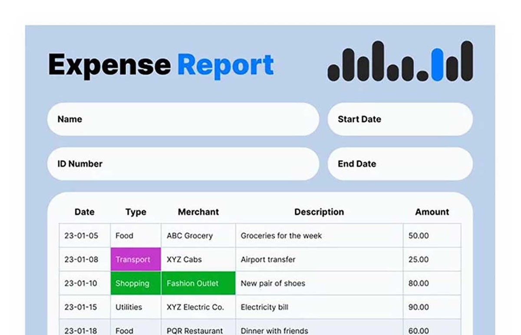Image resolution: width=521 pixels, height=335 pixels.
Task: Open the End Date field
Action: (x=399, y=164)
